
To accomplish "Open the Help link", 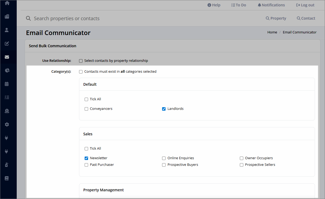I will [214, 5].
